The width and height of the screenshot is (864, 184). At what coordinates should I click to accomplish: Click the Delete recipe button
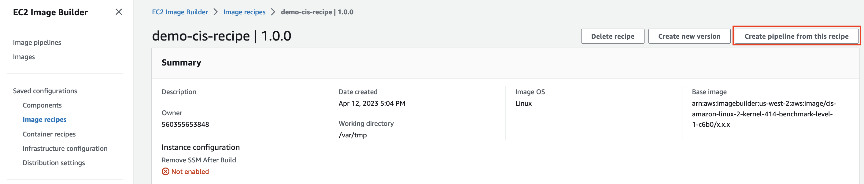(x=612, y=36)
